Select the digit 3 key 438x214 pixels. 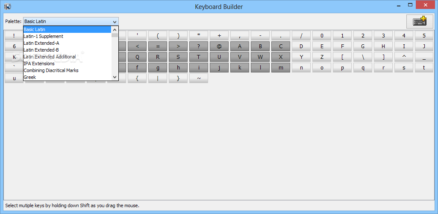click(x=383, y=36)
